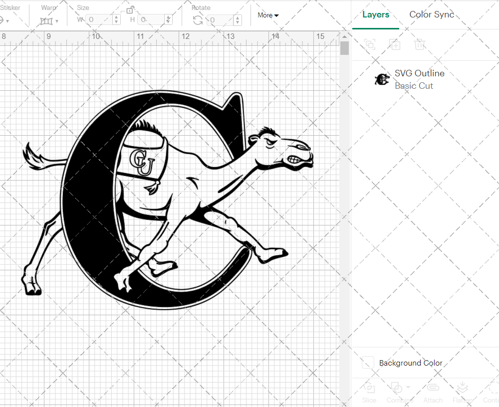The height and width of the screenshot is (407, 499).
Task: Open the More dropdown
Action: pos(268,15)
